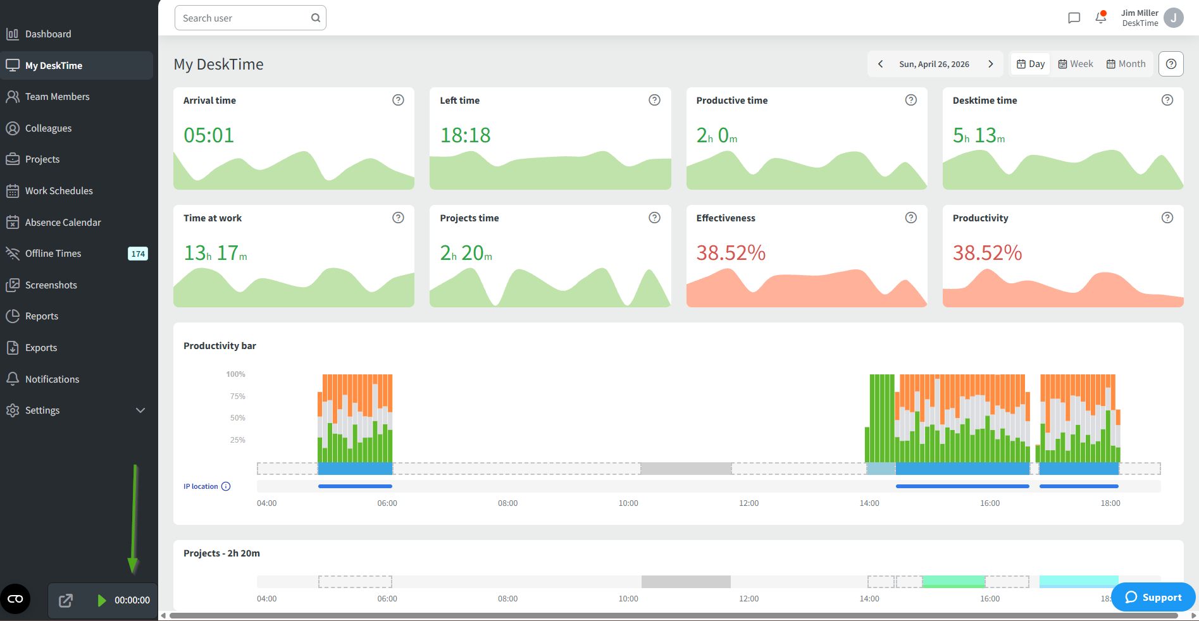
Task: Open the chat messages icon
Action: pos(1074,18)
